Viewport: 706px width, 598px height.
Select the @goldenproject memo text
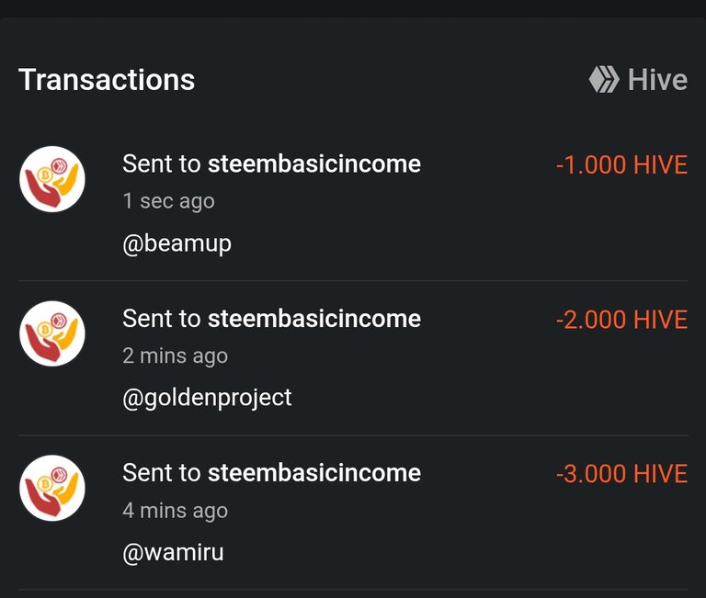point(207,399)
